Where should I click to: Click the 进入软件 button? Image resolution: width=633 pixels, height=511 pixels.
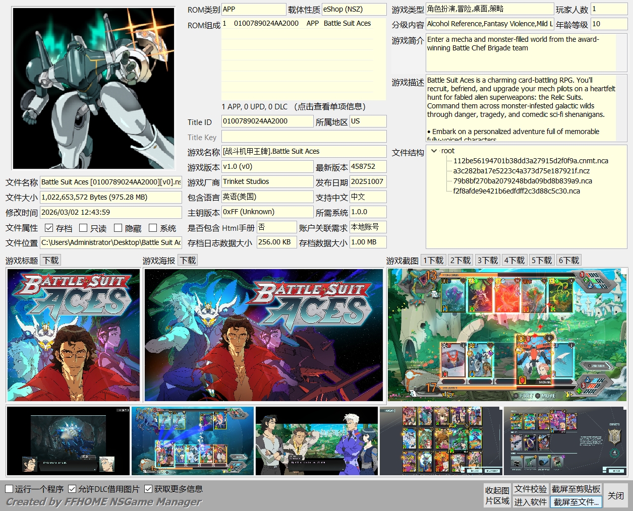coord(531,502)
